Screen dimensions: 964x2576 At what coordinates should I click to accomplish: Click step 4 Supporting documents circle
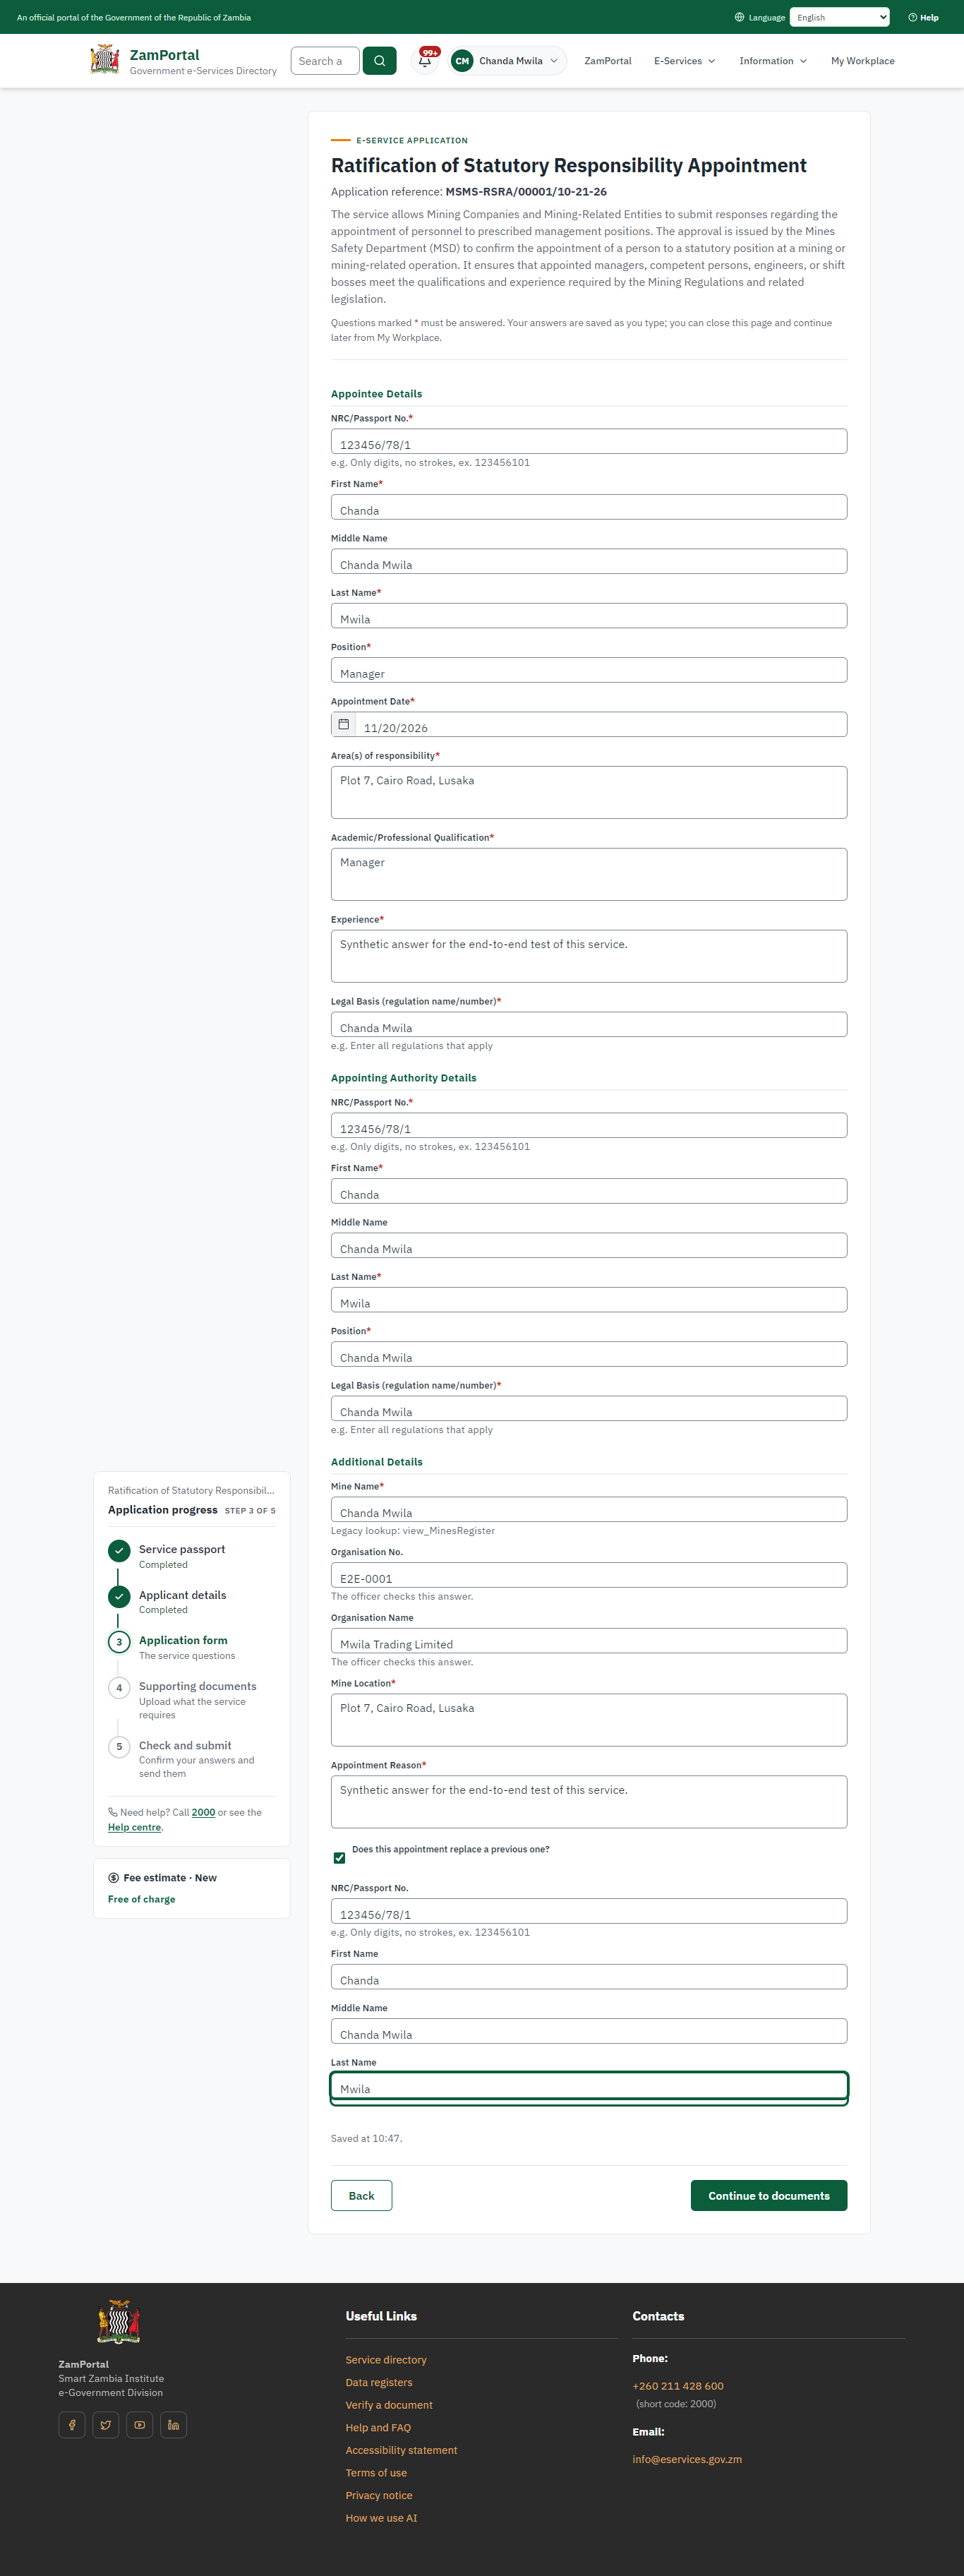click(119, 1687)
